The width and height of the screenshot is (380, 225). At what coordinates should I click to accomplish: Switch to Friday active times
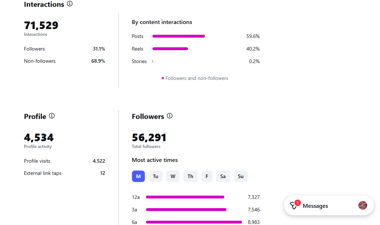click(x=207, y=176)
